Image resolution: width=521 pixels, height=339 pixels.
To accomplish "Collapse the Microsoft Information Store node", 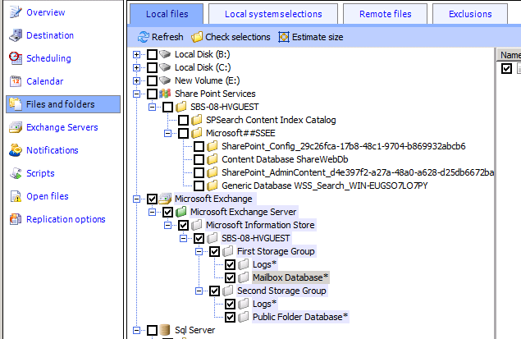I will click(x=168, y=225).
